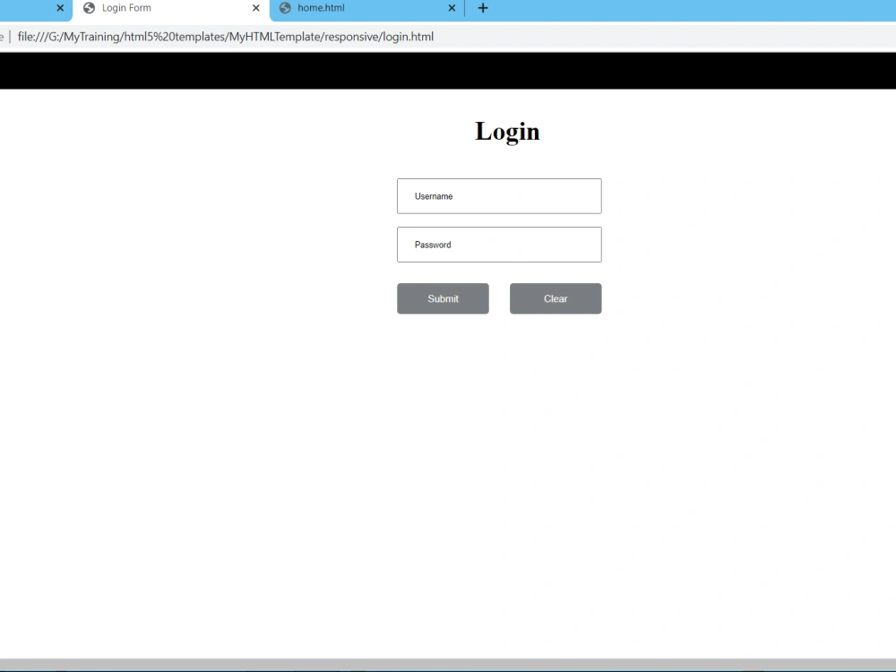Open a new browser tab
Screen dimensions: 896x672
coord(483,8)
